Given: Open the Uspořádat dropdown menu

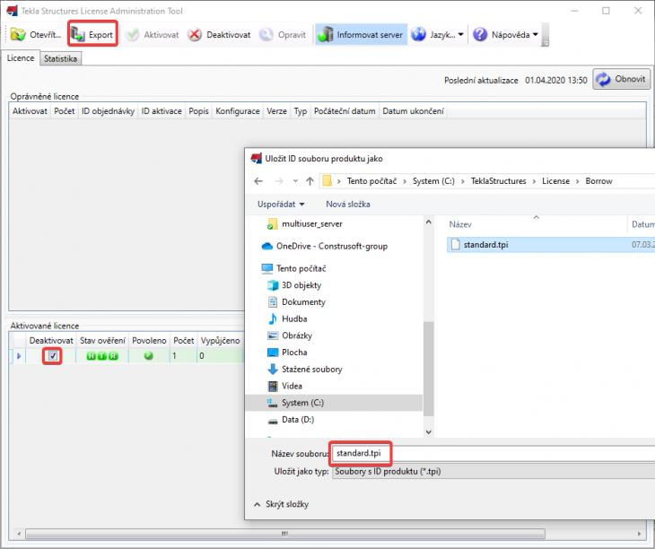Looking at the screenshot, I should click(281, 205).
